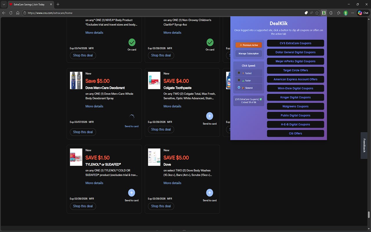
Task: Shop this deal for Children's Claritin
Action: (x=161, y=55)
